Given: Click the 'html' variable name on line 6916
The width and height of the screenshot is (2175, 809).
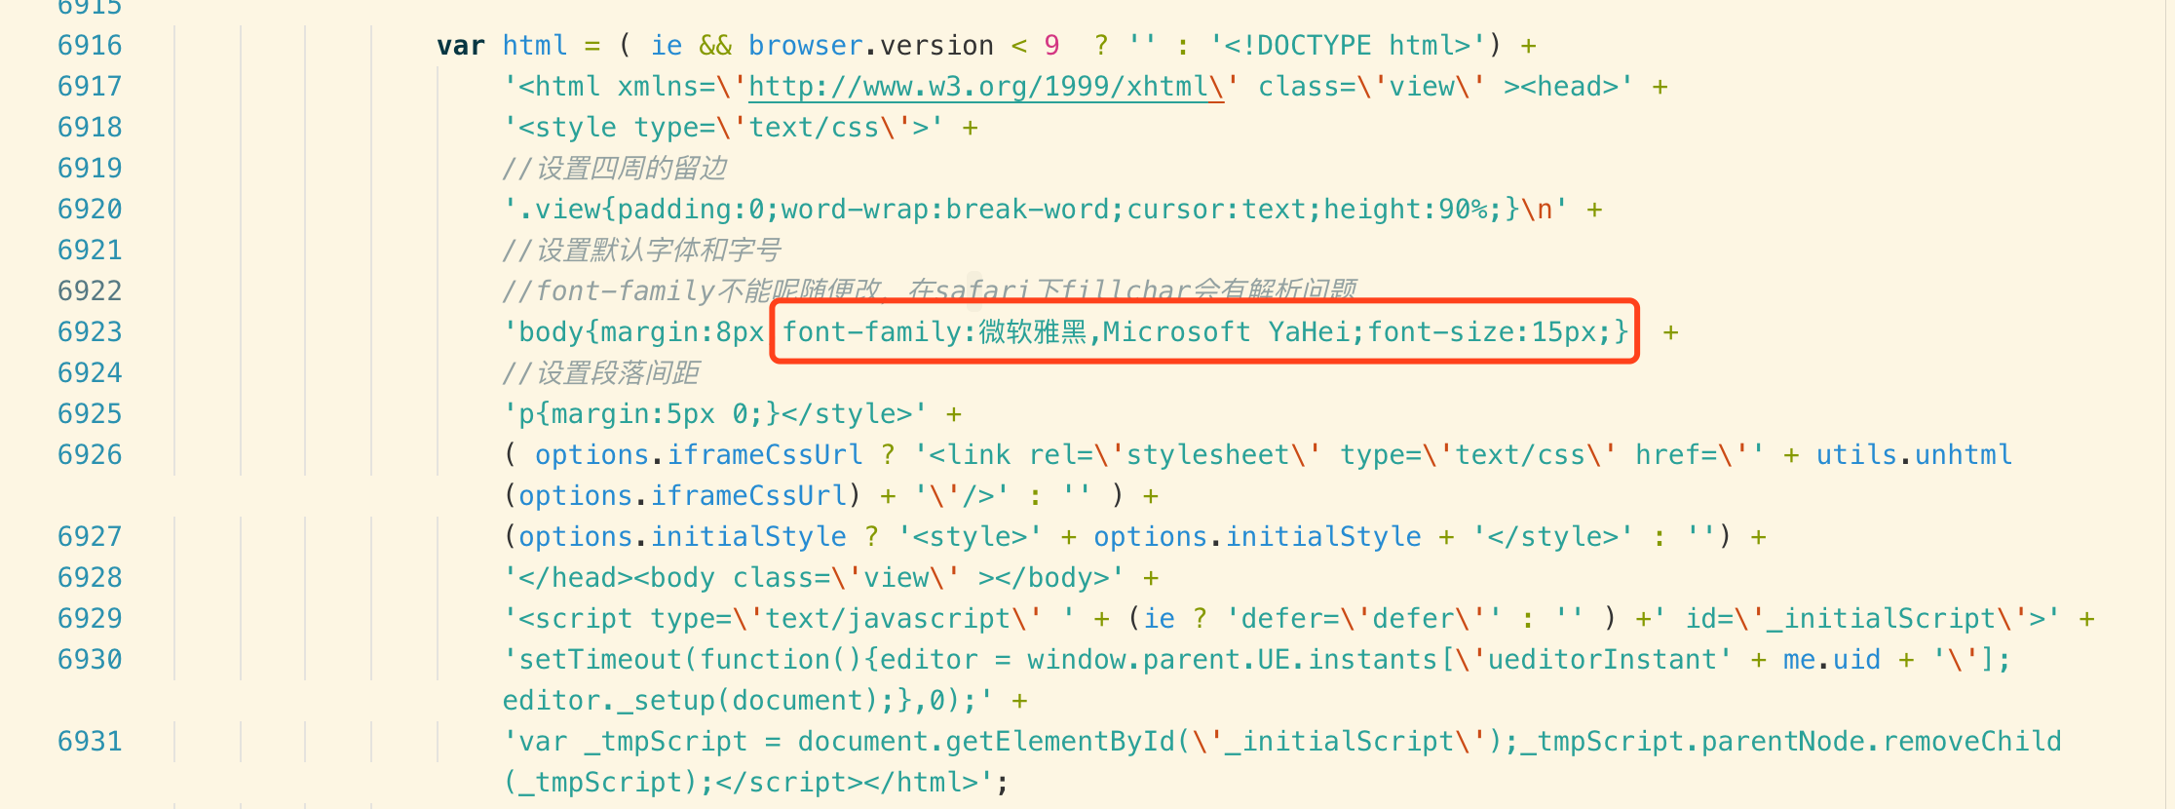Looking at the screenshot, I should (x=535, y=46).
